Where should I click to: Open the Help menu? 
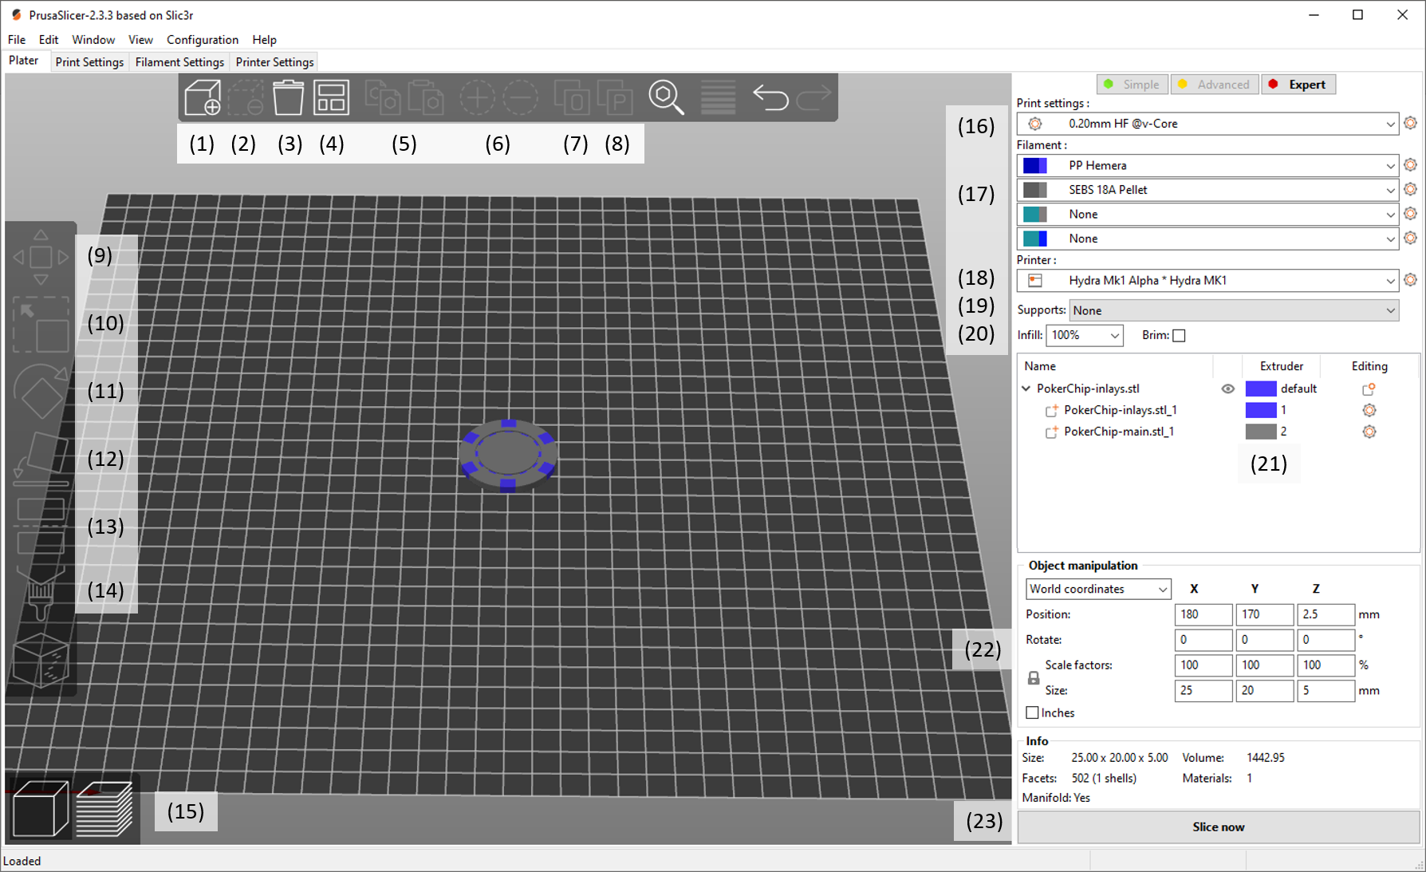pyautogui.click(x=264, y=39)
